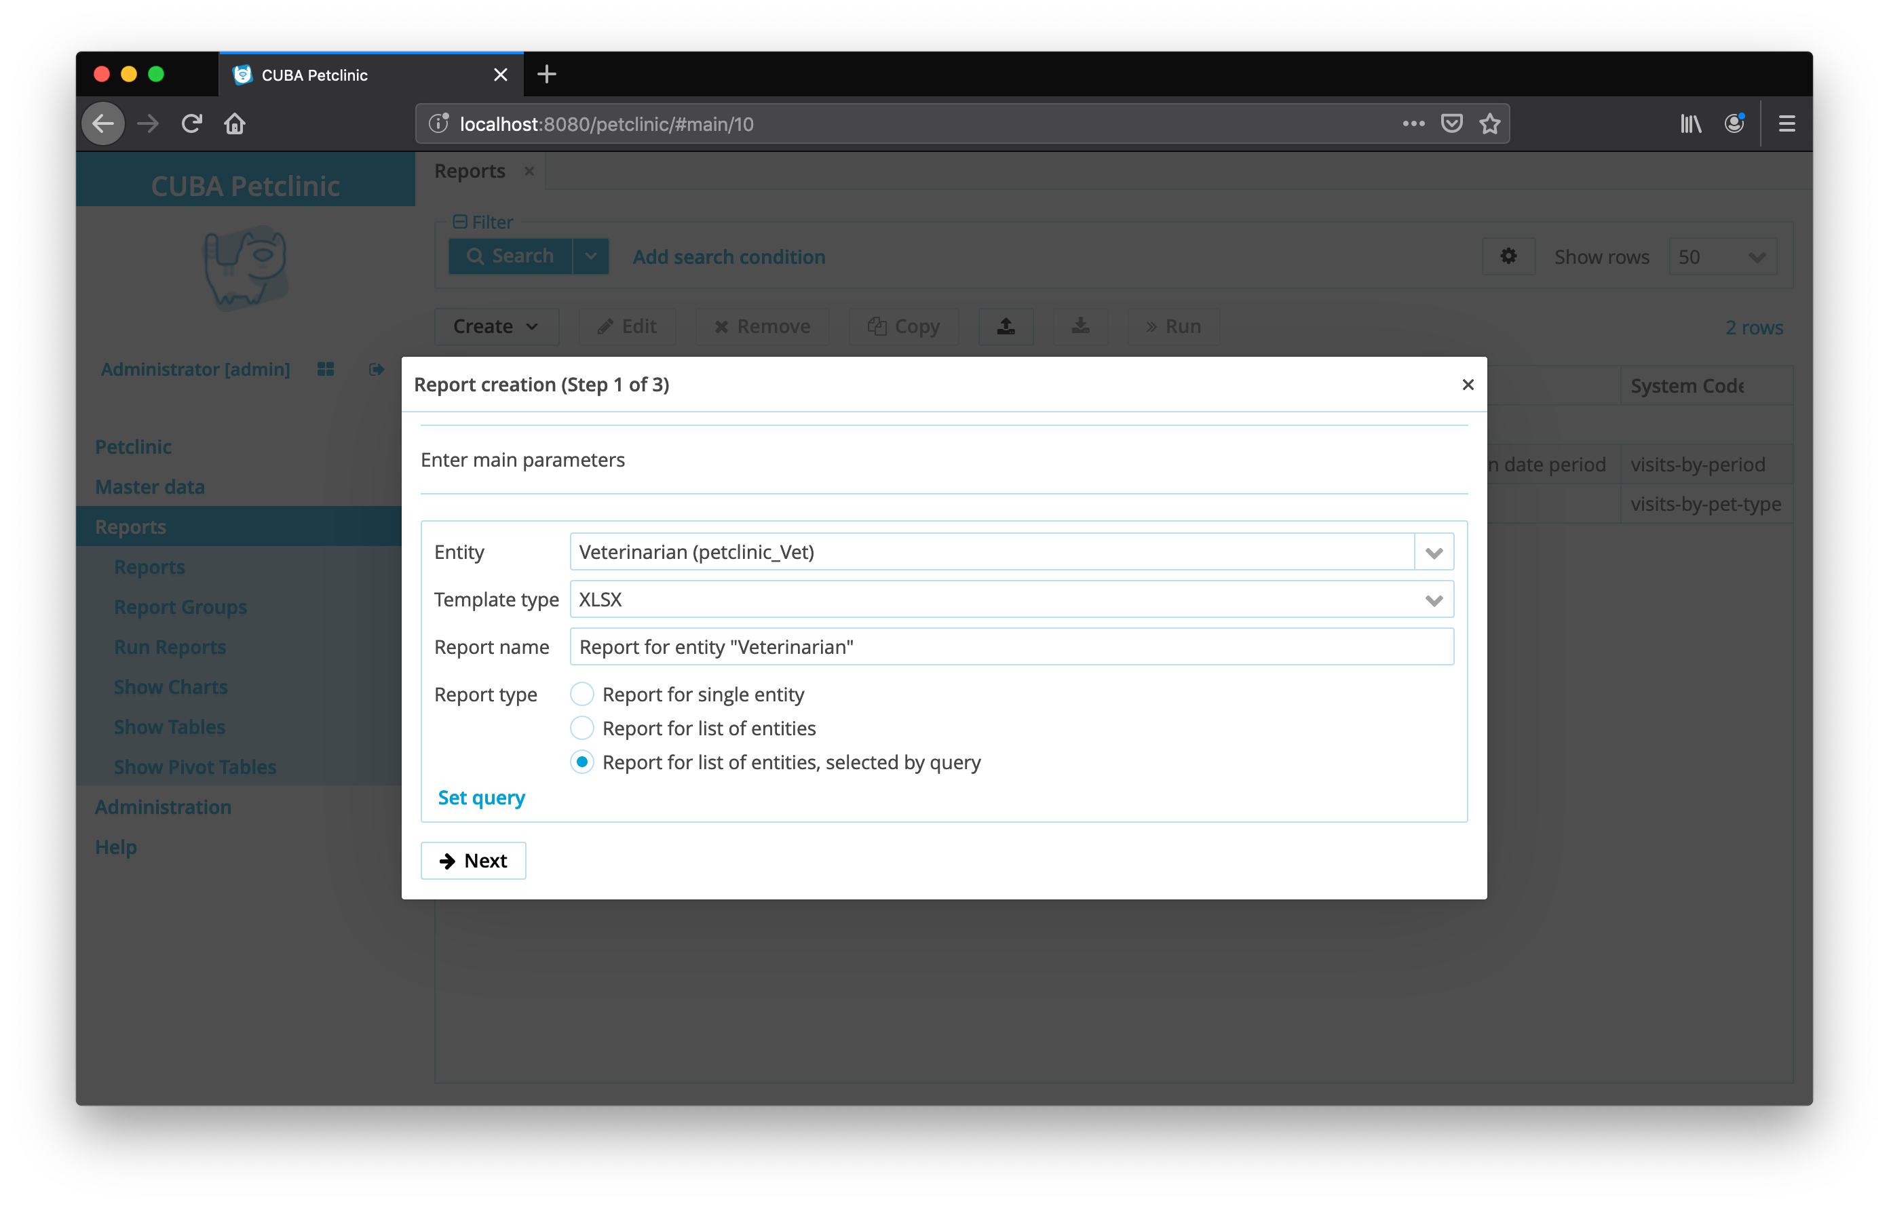The height and width of the screenshot is (1206, 1889).
Task: Click the Pocket save icon
Action: [x=1451, y=124]
